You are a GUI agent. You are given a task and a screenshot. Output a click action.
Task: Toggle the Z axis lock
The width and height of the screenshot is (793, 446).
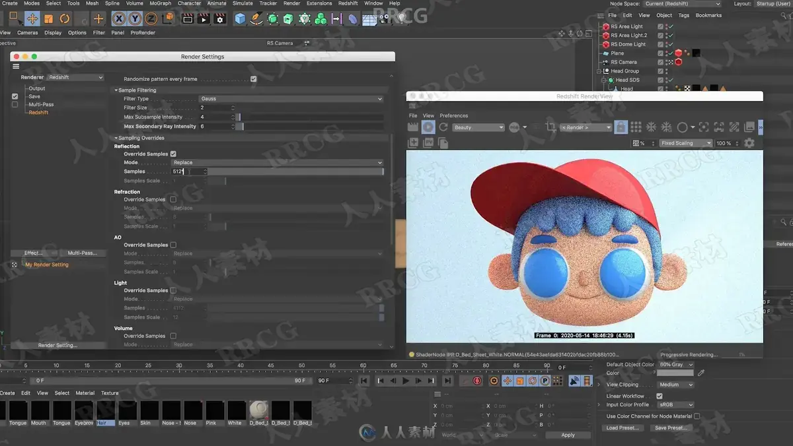(151, 18)
